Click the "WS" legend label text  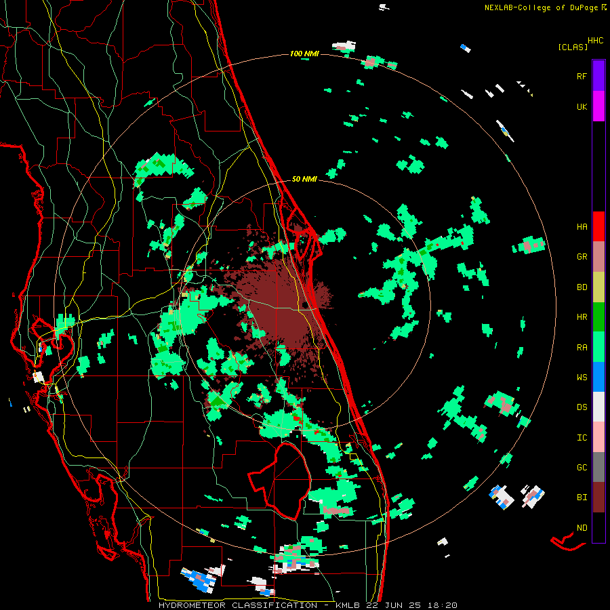[582, 378]
